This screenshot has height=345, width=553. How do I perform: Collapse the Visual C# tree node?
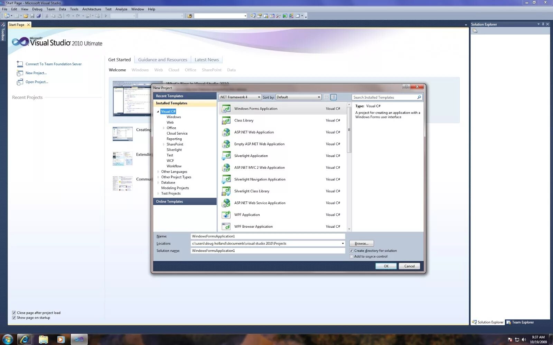pyautogui.click(x=158, y=111)
